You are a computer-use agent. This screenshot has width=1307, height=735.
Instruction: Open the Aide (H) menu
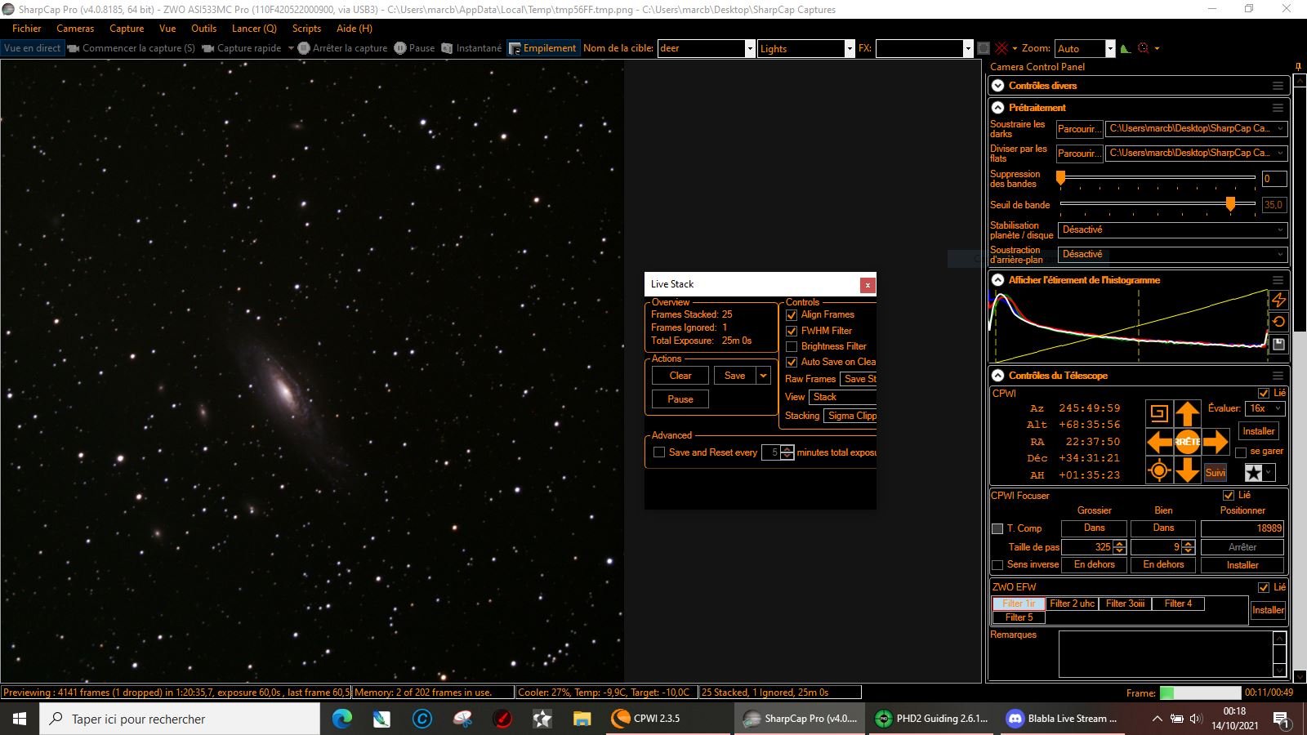(x=355, y=28)
